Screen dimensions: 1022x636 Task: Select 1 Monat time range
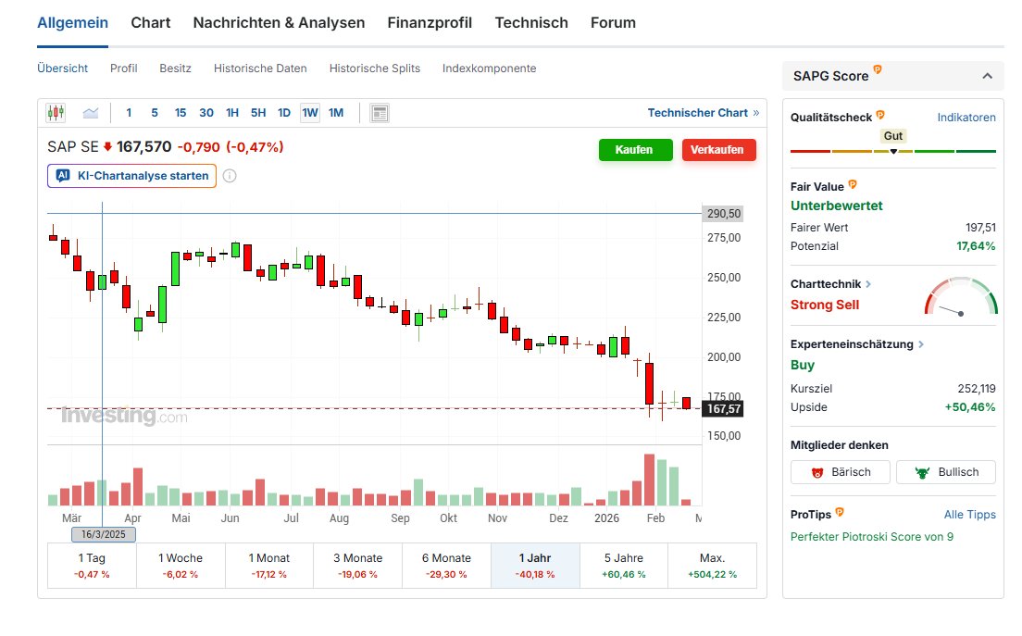coord(269,566)
